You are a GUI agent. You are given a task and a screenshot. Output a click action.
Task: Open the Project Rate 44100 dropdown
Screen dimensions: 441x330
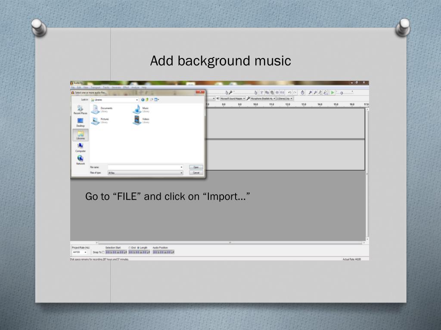point(80,253)
